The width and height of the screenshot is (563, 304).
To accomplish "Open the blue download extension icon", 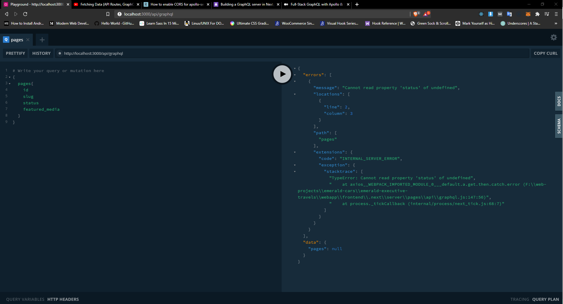I will [x=491, y=14].
